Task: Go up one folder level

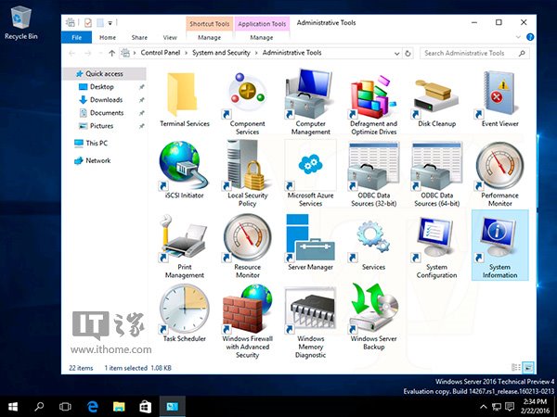Action: (112, 53)
